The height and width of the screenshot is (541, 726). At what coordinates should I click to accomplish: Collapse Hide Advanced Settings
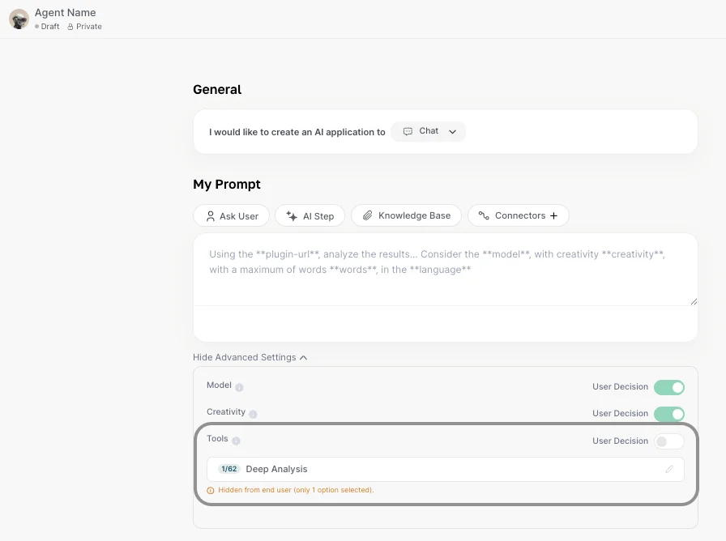pos(250,357)
